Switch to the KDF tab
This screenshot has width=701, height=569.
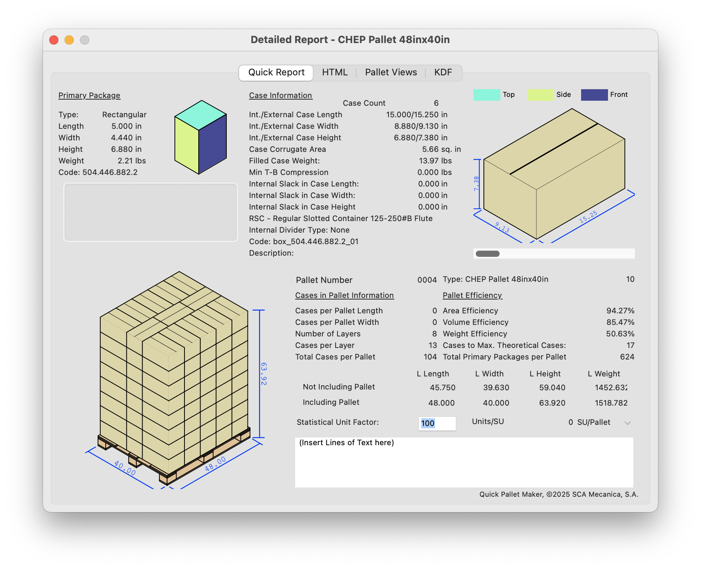point(443,73)
